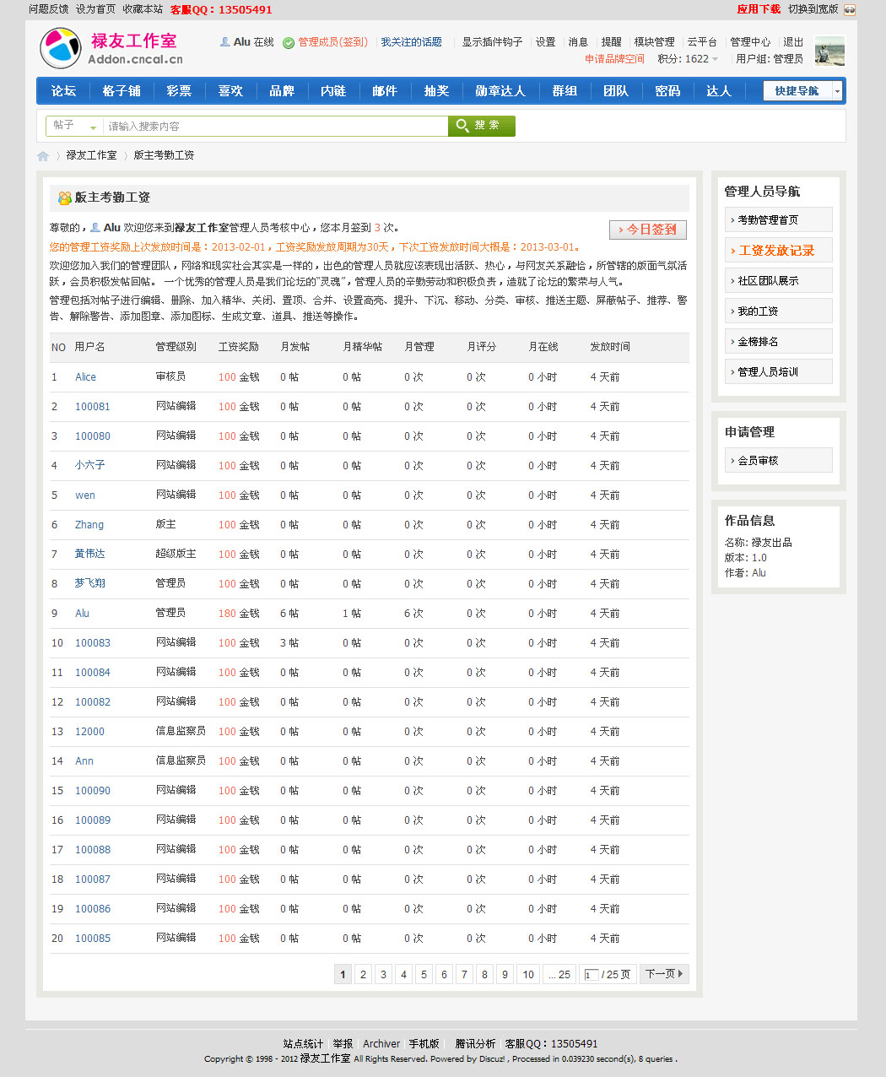
Task: Open Archiver footer link
Action: point(381,1044)
